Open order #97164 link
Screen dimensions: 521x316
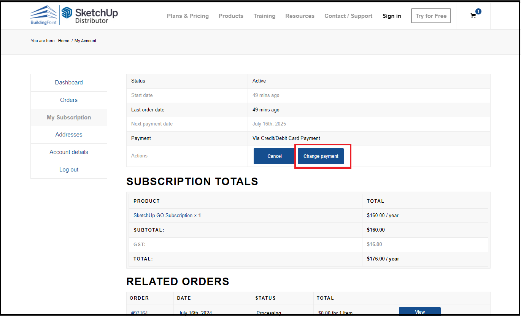tap(139, 313)
